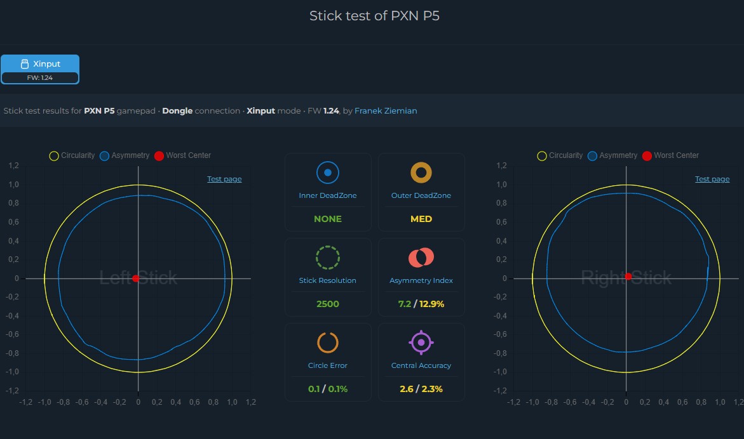Open the Franek Ziemian author link
Image resolution: width=744 pixels, height=439 pixels.
coord(386,111)
